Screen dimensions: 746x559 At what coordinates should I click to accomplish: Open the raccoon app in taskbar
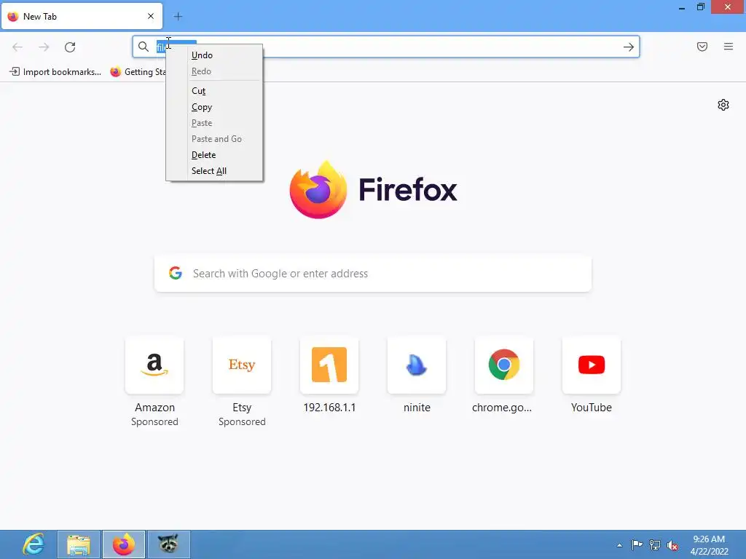(x=168, y=544)
